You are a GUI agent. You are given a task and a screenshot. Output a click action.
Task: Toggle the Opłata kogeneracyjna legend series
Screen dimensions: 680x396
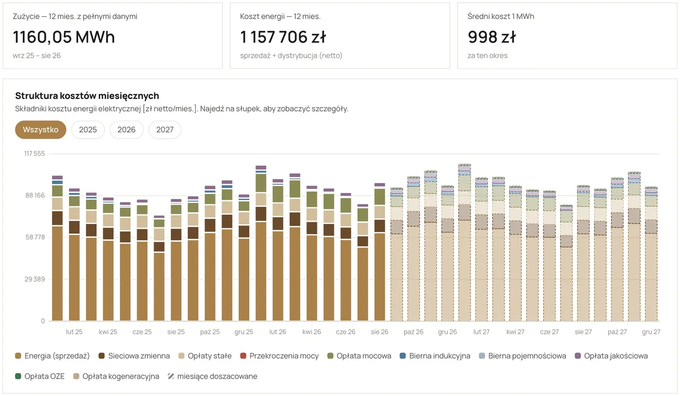coord(116,376)
